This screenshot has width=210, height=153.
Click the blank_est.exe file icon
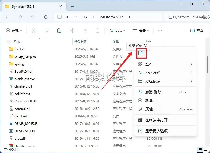[x=11, y=79]
